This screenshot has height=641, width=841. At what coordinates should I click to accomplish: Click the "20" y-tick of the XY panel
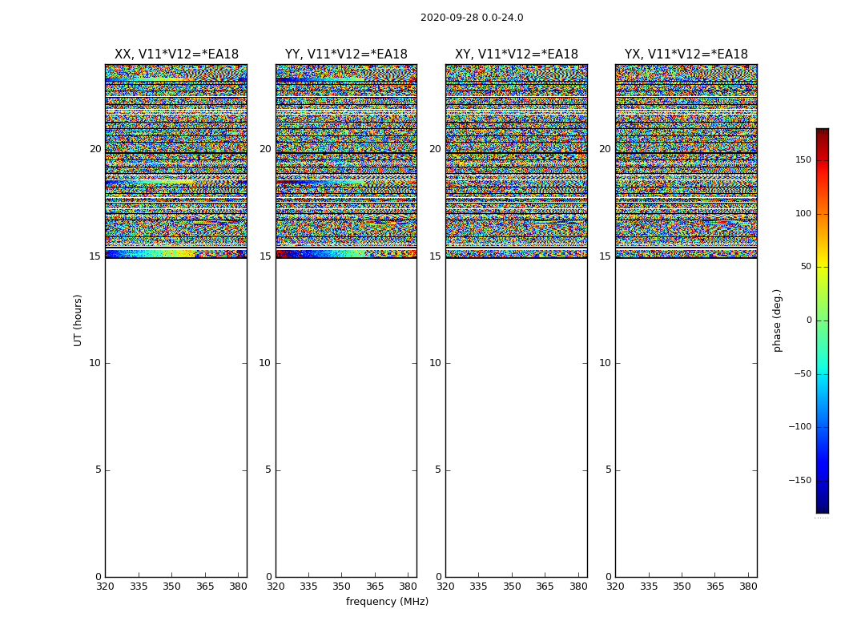pos(435,149)
